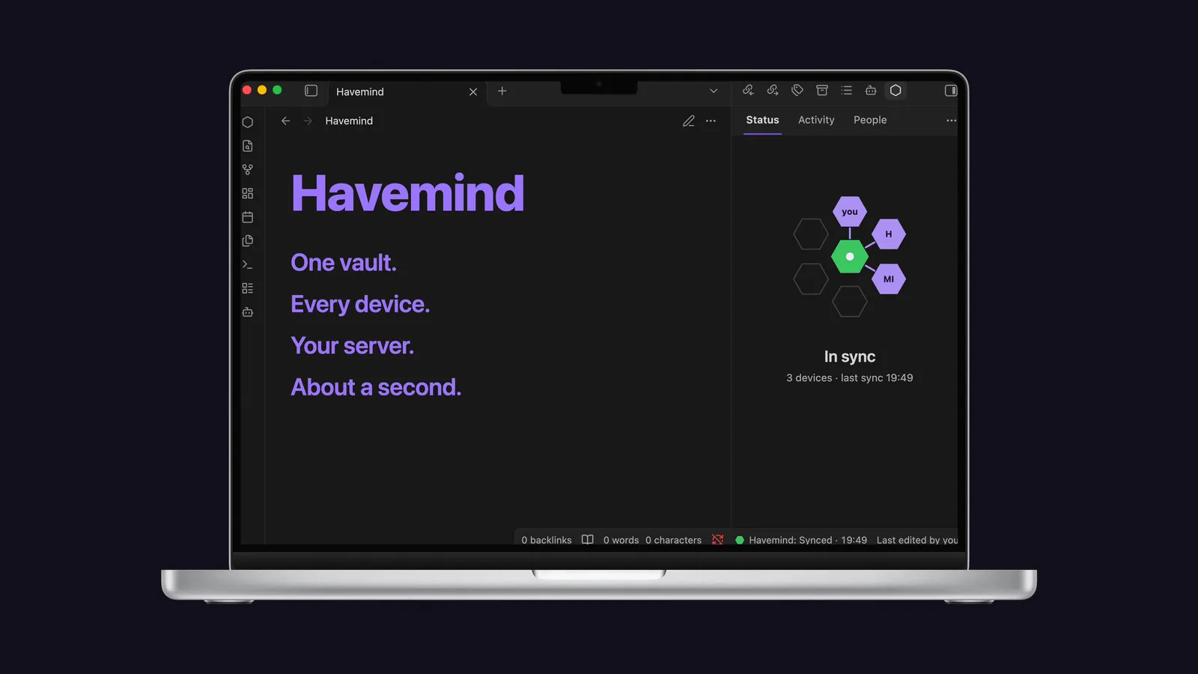The image size is (1198, 674).
Task: Open the tags panel icon
Action: (797, 91)
